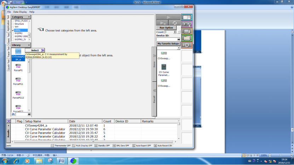This screenshot has height=165, width=294.
Task: Click the binoculars search icon under Library
Action: (13, 114)
